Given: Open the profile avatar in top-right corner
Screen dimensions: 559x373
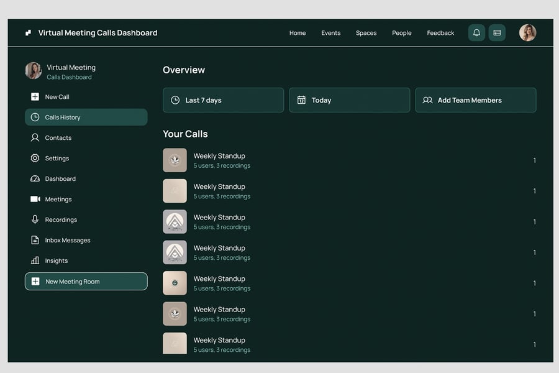Looking at the screenshot, I should 527,33.
